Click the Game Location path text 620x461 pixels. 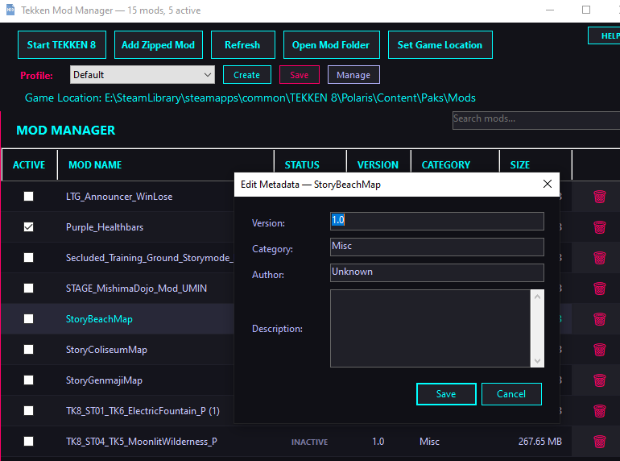250,98
